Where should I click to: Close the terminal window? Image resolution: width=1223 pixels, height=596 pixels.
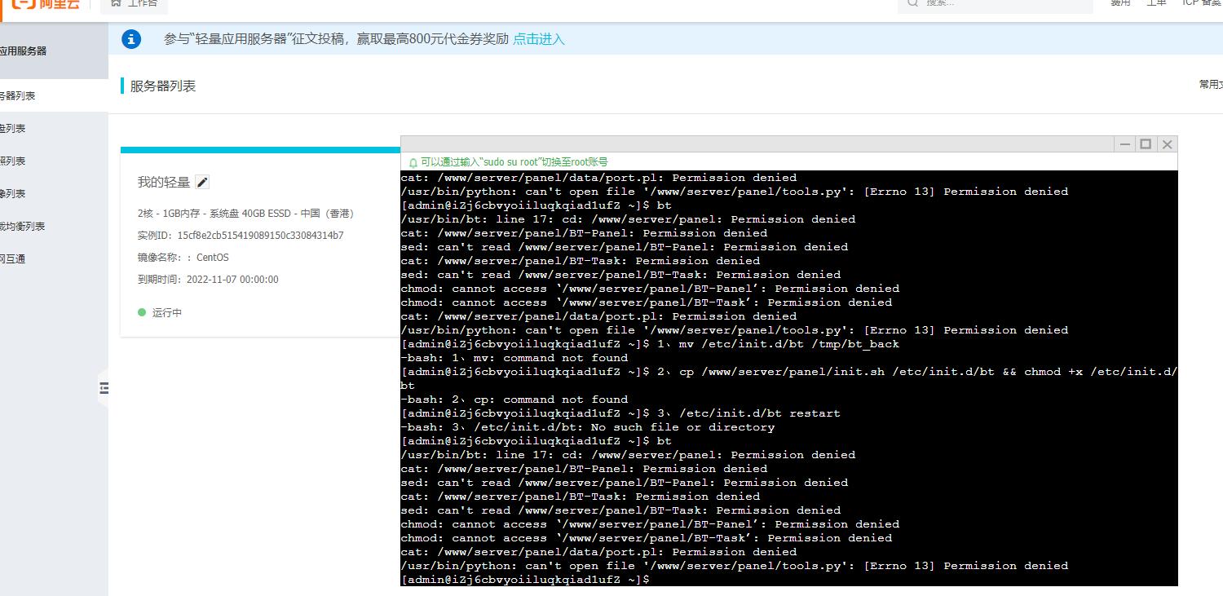click(x=1167, y=144)
